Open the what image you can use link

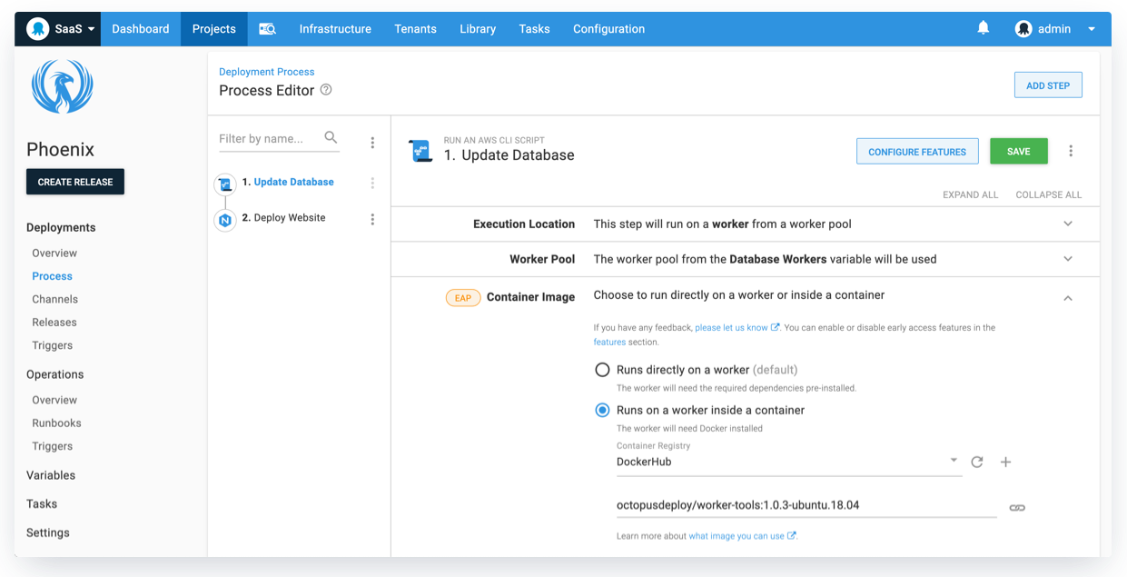[x=742, y=536]
